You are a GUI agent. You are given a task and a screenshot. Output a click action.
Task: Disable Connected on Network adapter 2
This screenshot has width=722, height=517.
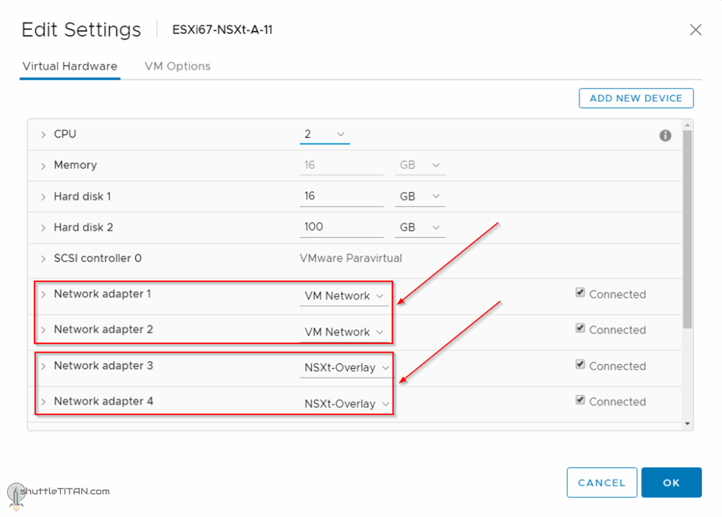[581, 328]
